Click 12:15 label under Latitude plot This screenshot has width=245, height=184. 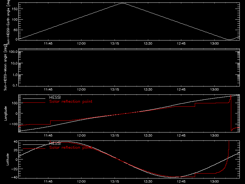(115, 182)
